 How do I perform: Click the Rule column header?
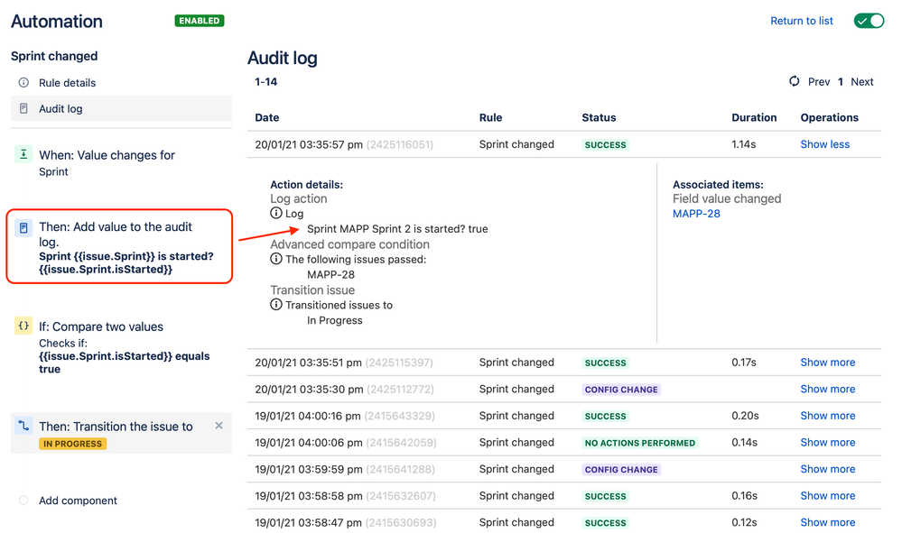(490, 117)
